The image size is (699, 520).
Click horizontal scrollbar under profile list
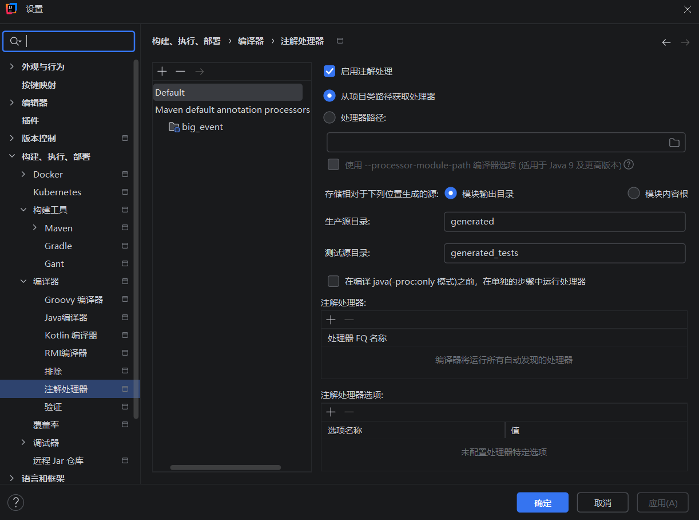click(x=225, y=467)
